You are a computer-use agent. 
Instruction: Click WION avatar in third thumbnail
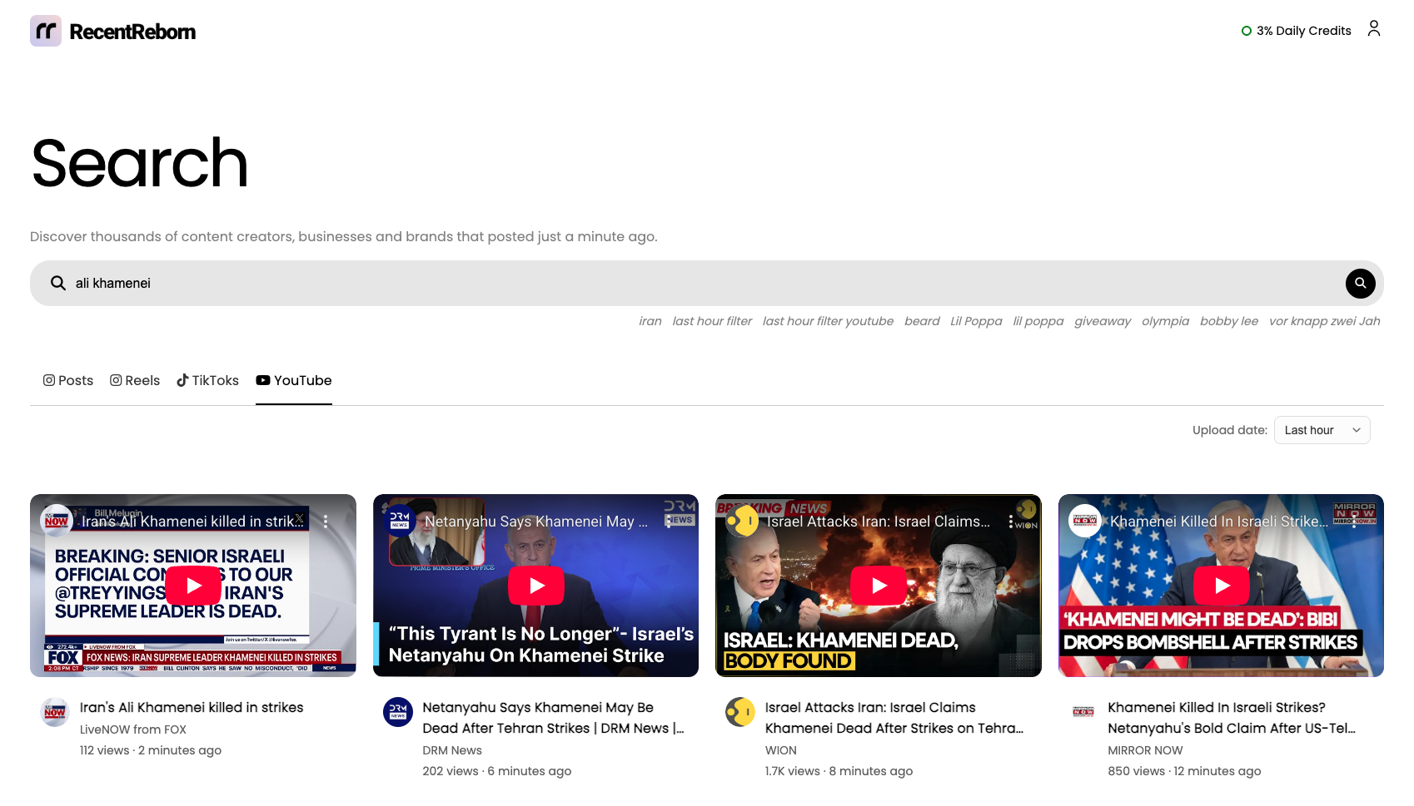click(742, 521)
